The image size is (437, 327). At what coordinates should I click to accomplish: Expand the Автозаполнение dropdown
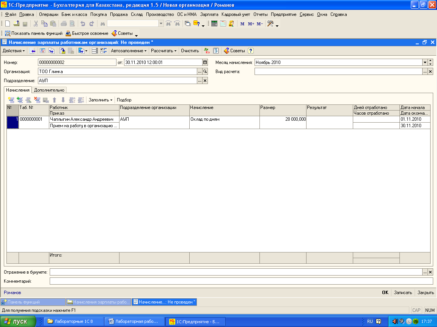(x=129, y=51)
